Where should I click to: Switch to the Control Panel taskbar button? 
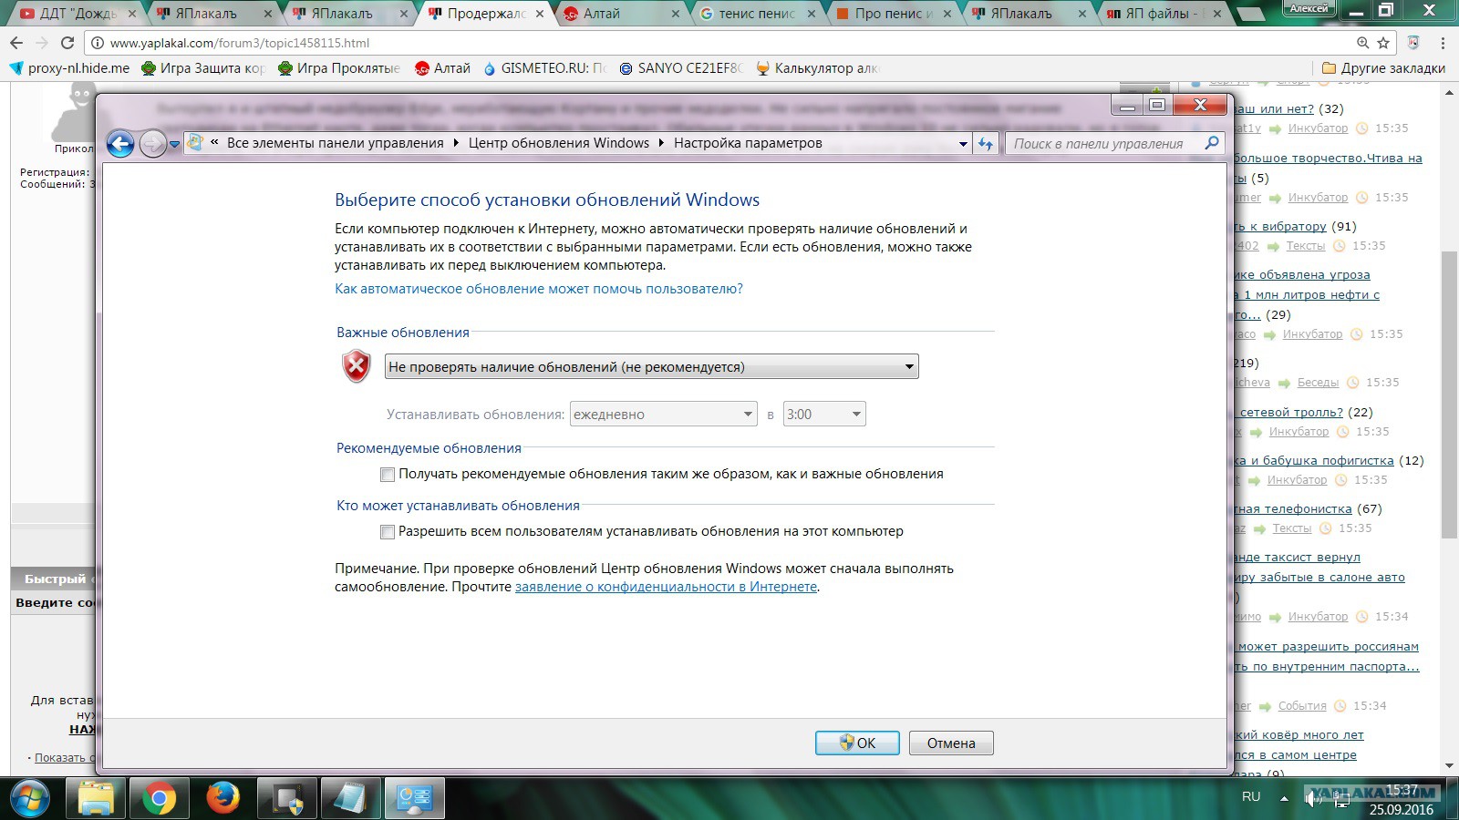(x=414, y=799)
